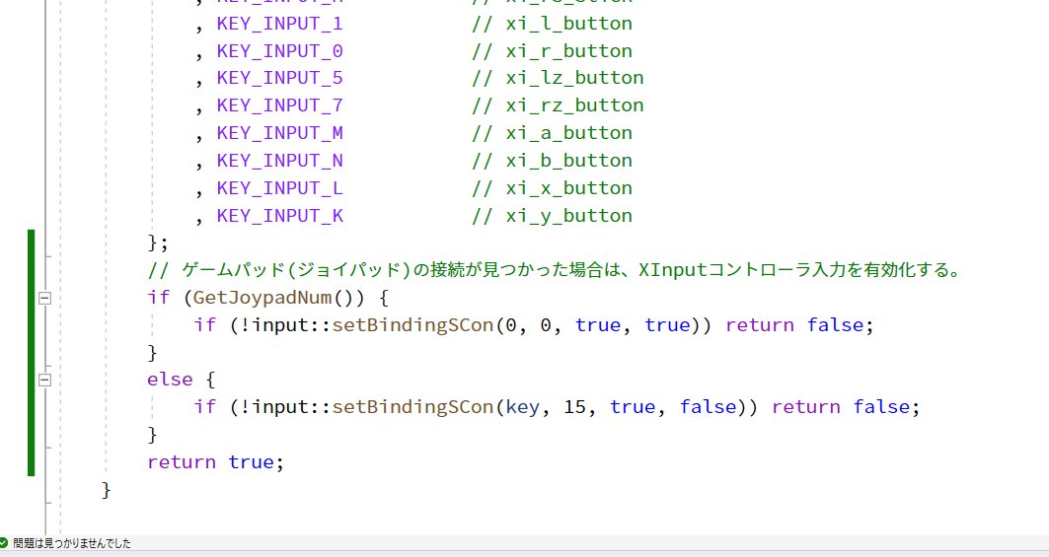Click the KEY_INPUT_M identifier
Image resolution: width=1049 pixels, height=557 pixels.
pyautogui.click(x=279, y=133)
